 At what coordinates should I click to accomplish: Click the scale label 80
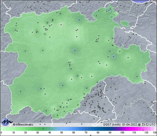(x=98, y=133)
